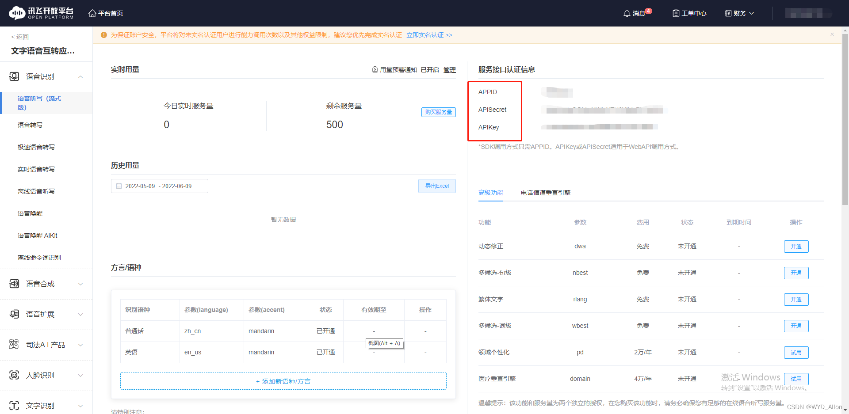Click the 500 remaining service amount

335,125
